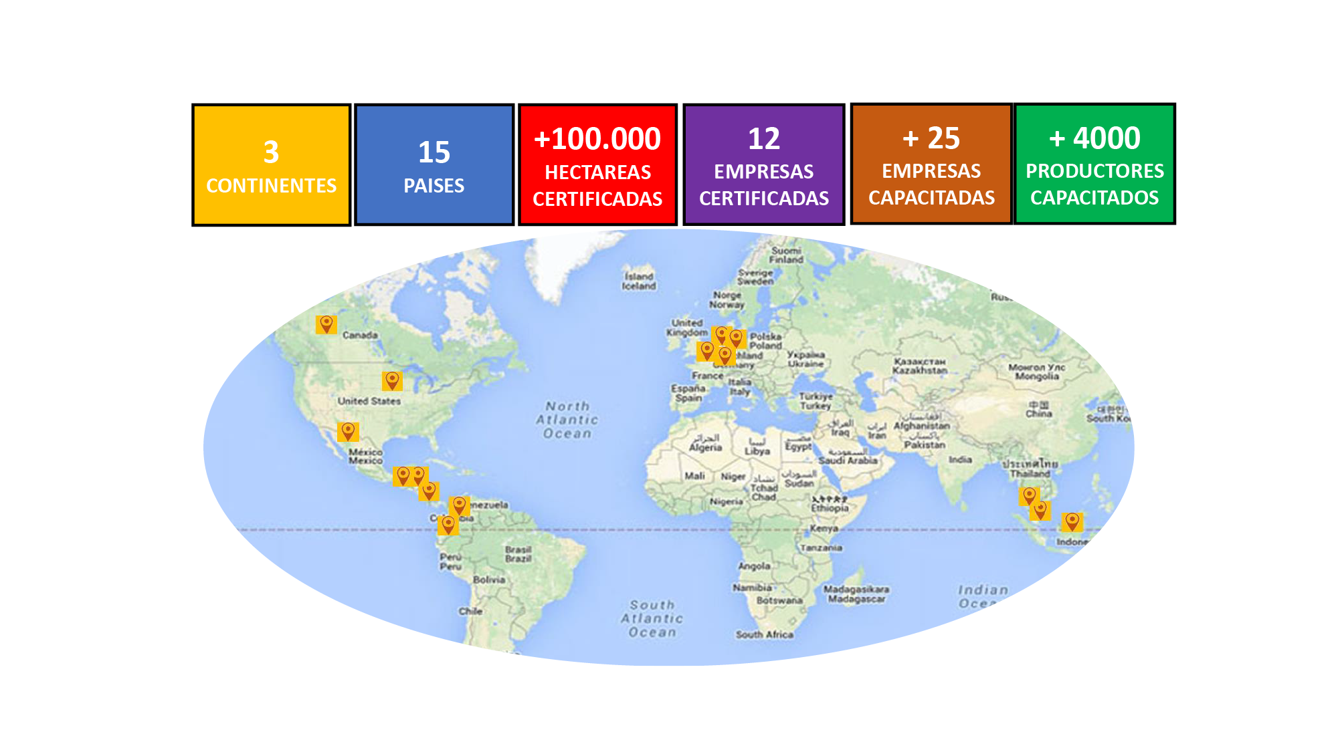Select the Botswana label

coord(779,600)
